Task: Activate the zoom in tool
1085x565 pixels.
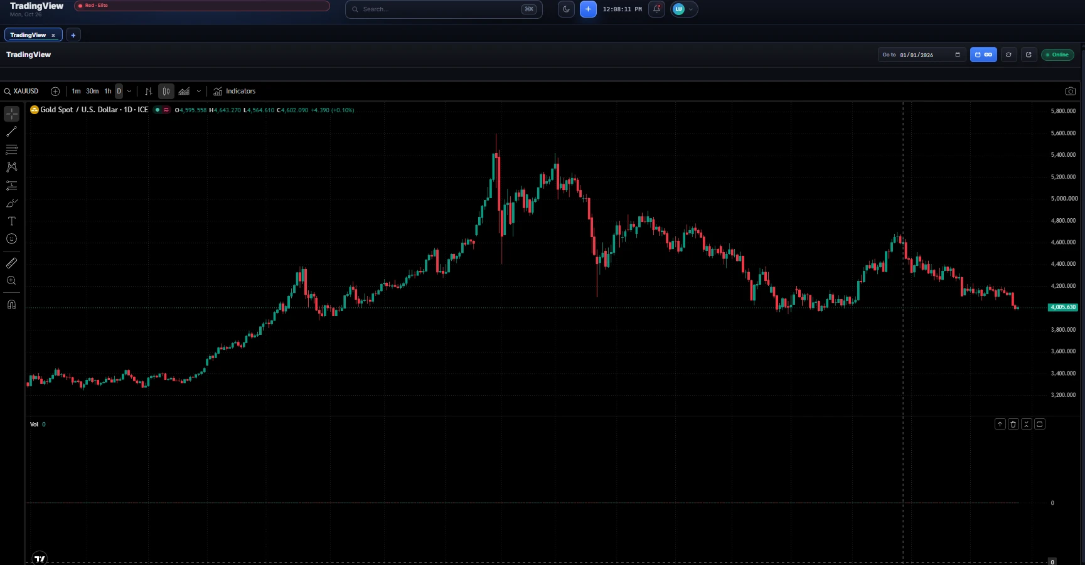Action: pos(11,281)
